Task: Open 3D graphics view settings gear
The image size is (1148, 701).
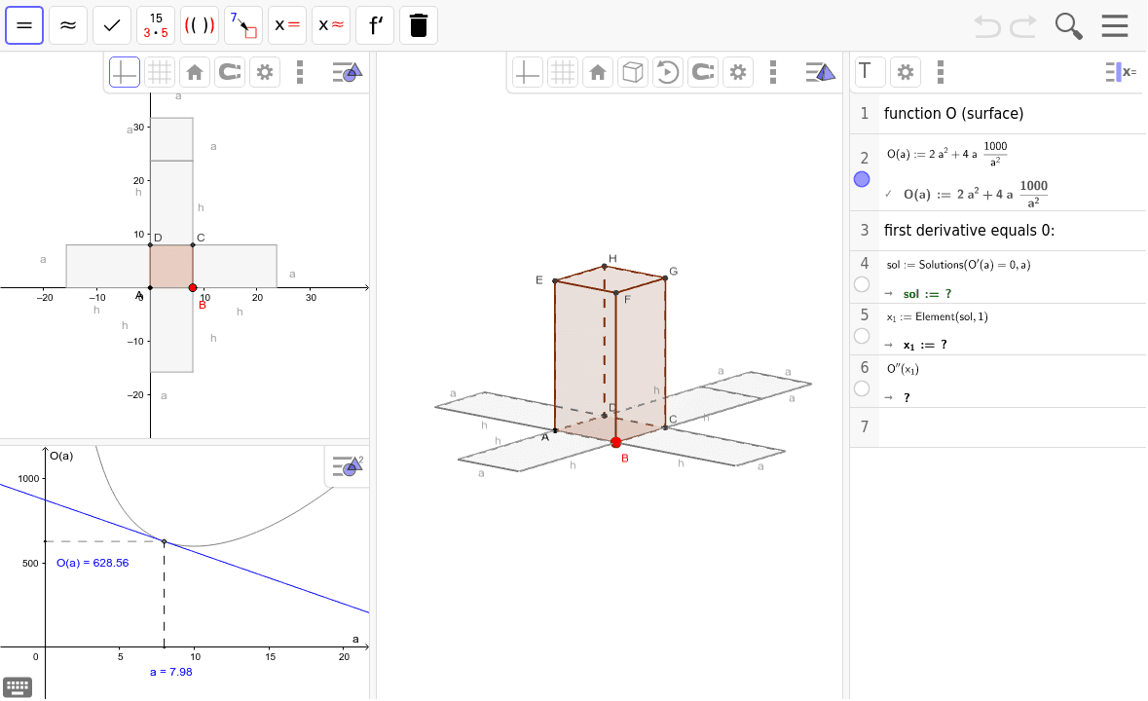Action: pyautogui.click(x=738, y=72)
